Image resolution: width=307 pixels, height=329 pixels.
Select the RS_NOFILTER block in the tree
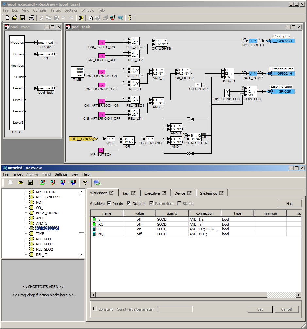click(x=47, y=228)
